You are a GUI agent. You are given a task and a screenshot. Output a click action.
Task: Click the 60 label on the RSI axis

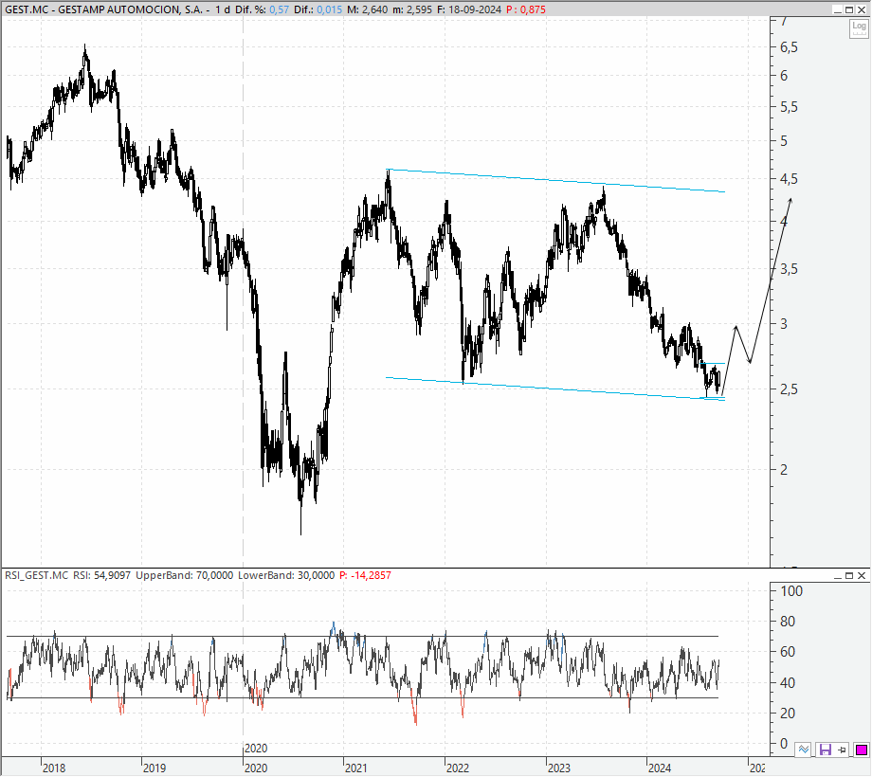(x=788, y=652)
